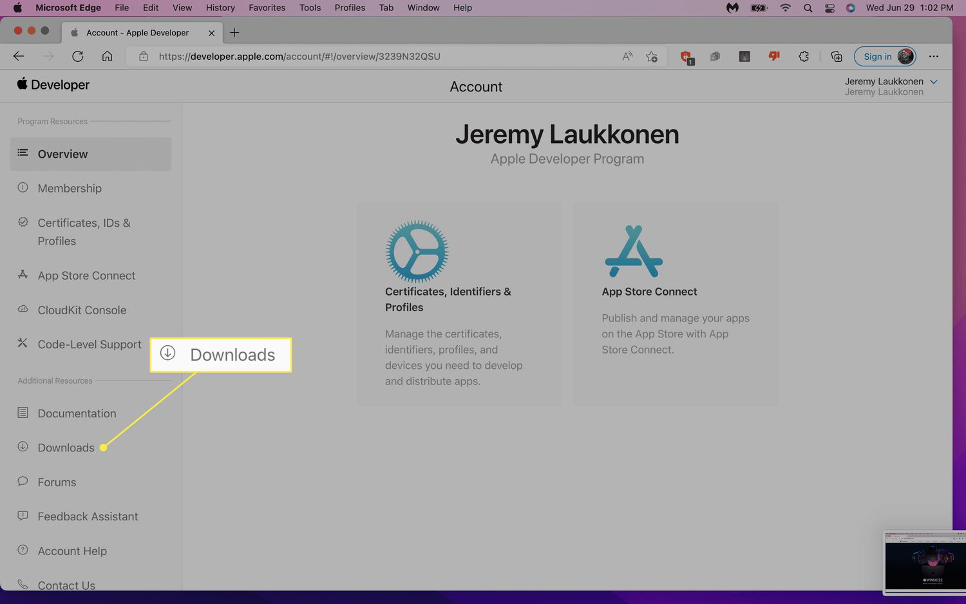The width and height of the screenshot is (966, 604).
Task: Close the Account - Apple Developer tab
Action: 211,33
